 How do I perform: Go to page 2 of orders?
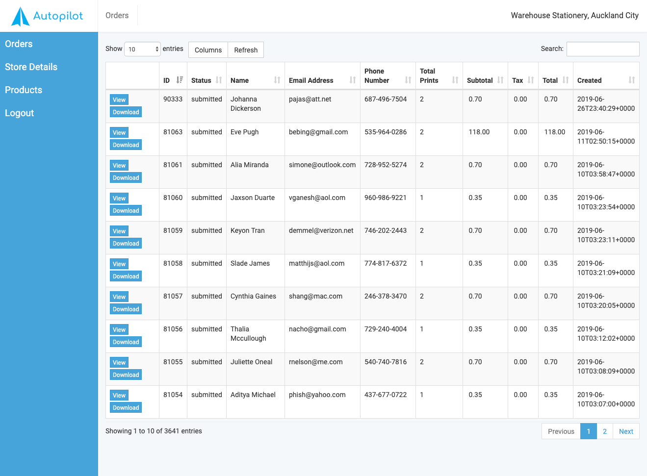tap(605, 431)
